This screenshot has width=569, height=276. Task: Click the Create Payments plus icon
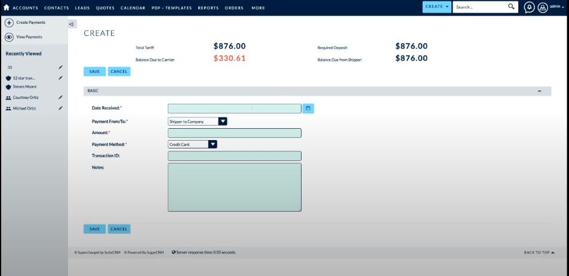coord(9,23)
